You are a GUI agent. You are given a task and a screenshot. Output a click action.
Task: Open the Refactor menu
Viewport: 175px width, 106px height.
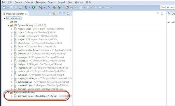point(29,2)
